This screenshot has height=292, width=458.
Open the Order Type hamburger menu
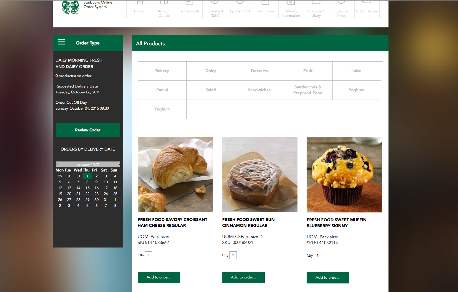point(62,42)
